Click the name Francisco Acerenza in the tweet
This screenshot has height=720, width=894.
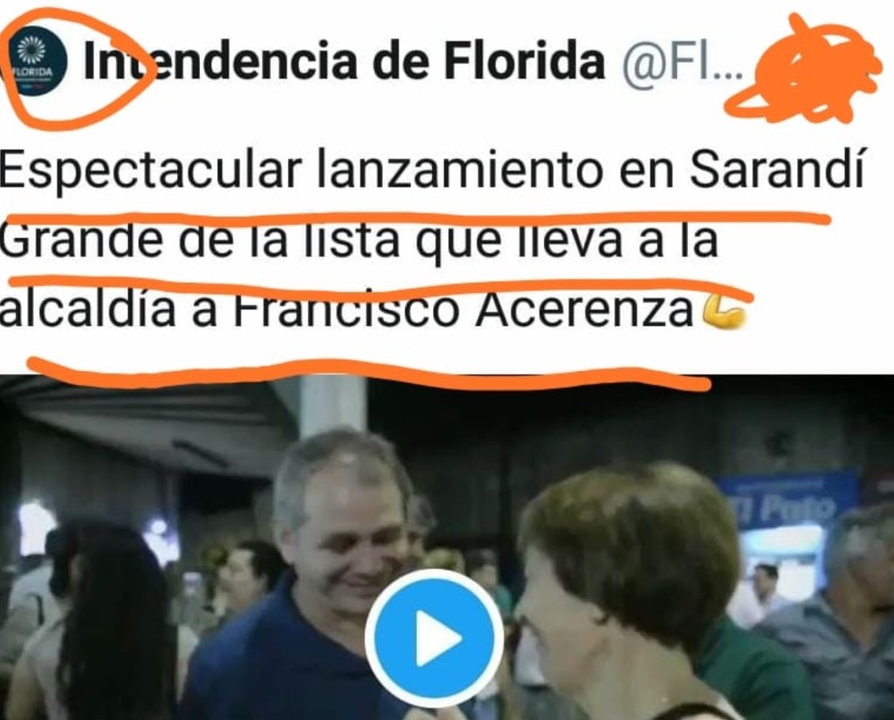click(x=463, y=310)
